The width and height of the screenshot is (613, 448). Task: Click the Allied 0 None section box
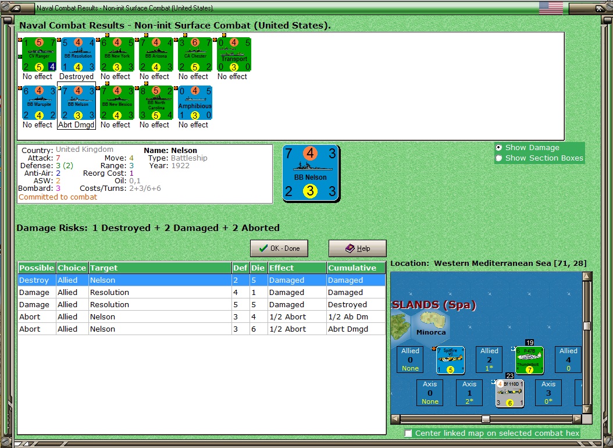(410, 360)
